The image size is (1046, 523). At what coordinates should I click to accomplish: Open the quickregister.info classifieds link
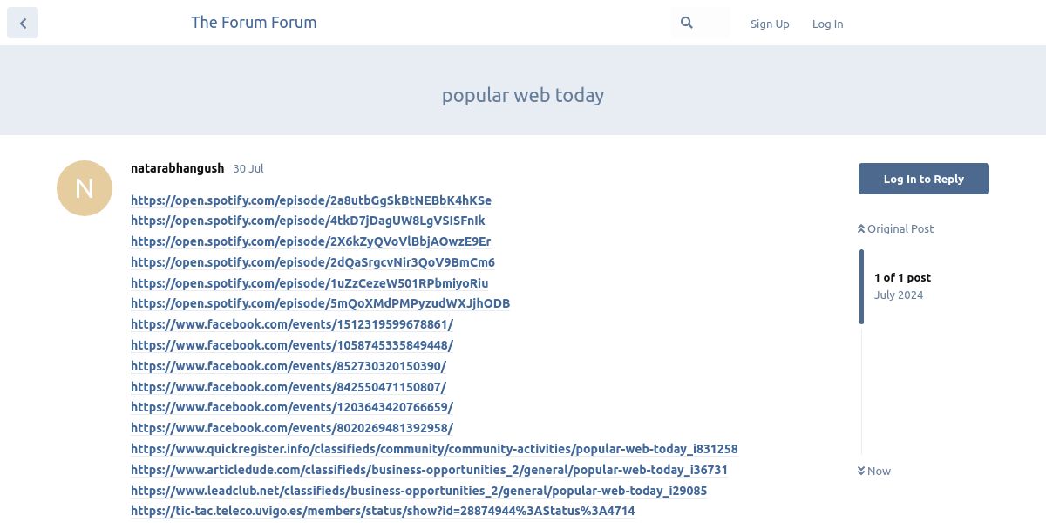tap(434, 449)
